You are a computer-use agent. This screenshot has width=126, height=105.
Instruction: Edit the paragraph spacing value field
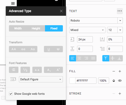pos(85,49)
